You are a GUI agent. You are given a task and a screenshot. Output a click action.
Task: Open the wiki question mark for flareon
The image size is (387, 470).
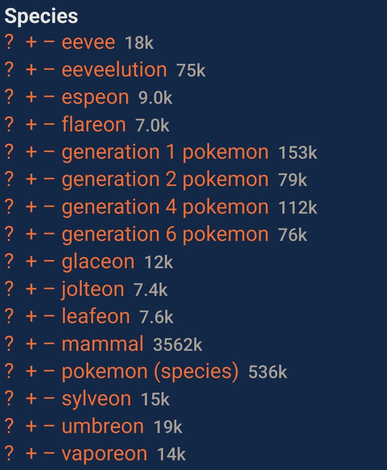pos(9,125)
